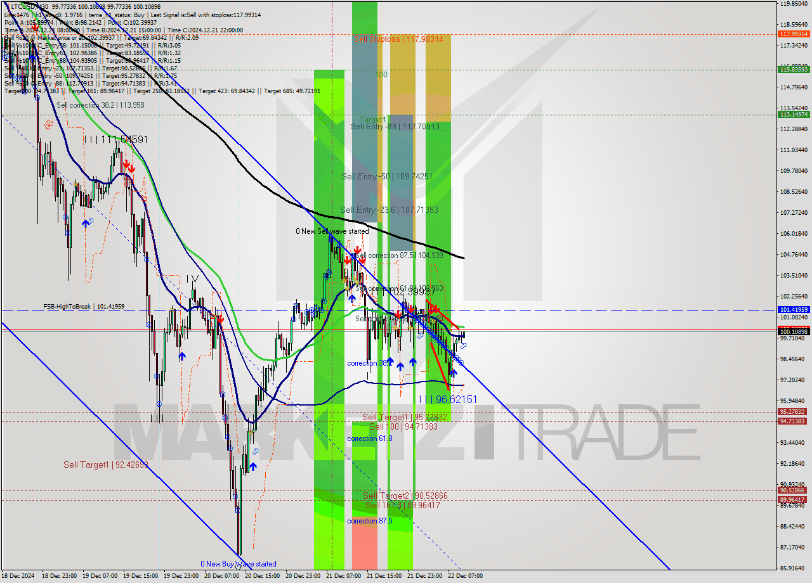The height and width of the screenshot is (583, 812).
Task: Click the '| | | 111.54591' chart label
Action: pos(116,139)
